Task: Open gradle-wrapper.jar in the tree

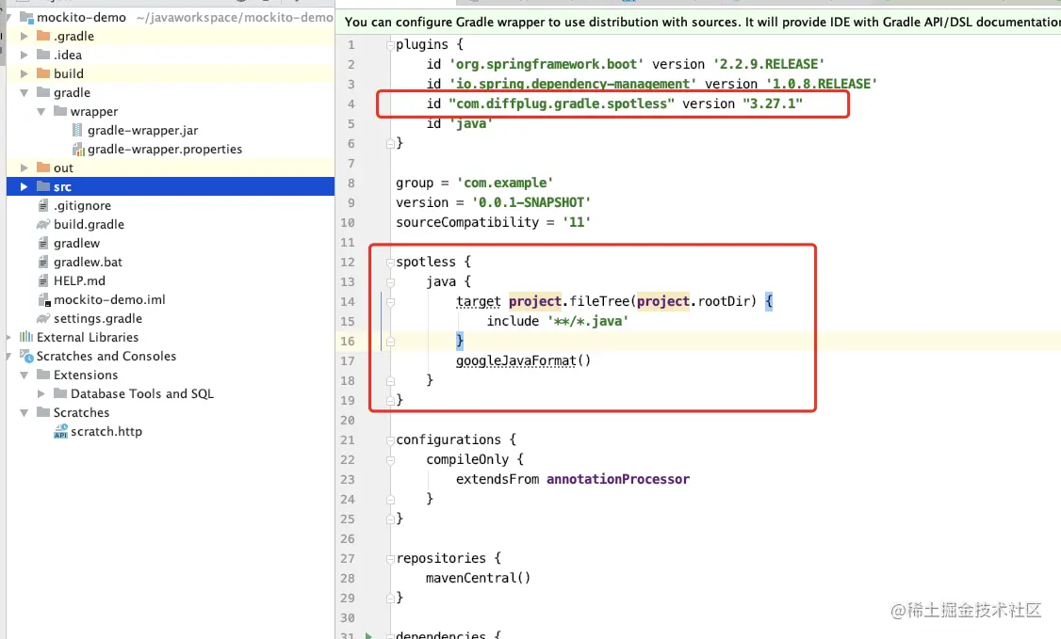Action: [143, 131]
